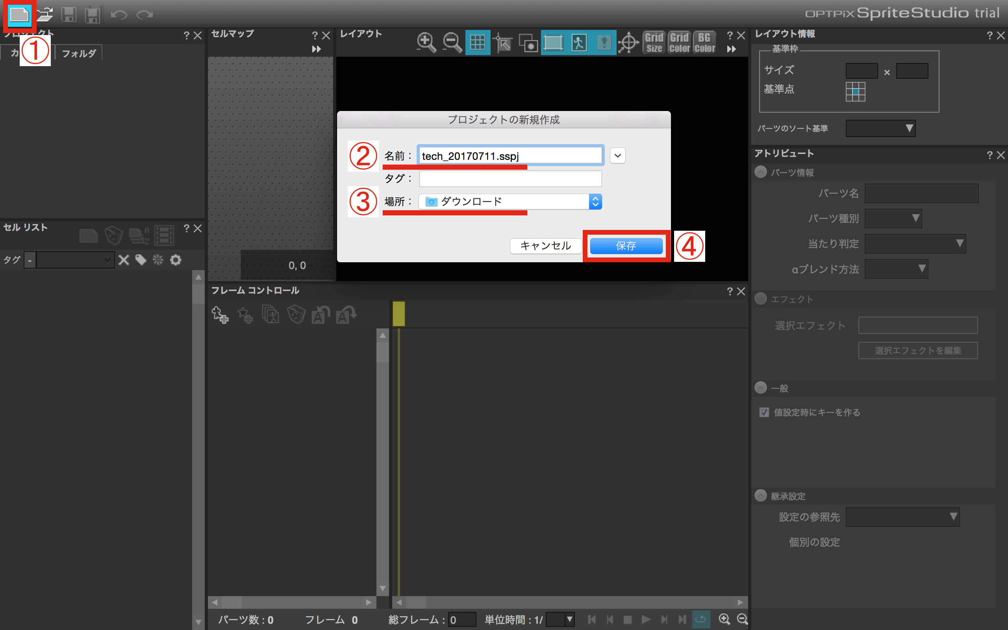Click the Open Project folder icon

(44, 15)
